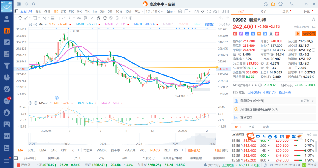Image resolution: width=318 pixels, height=168 pixels.
Task: Click the screenshot camera icon in chart toolbar
Action: click(x=196, y=11)
